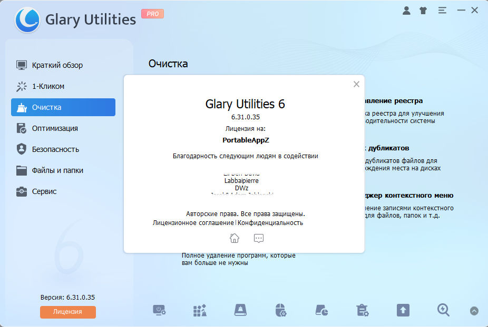Click the version 6.31.0.35 text in the dialog
The height and width of the screenshot is (327, 488).
245,117
